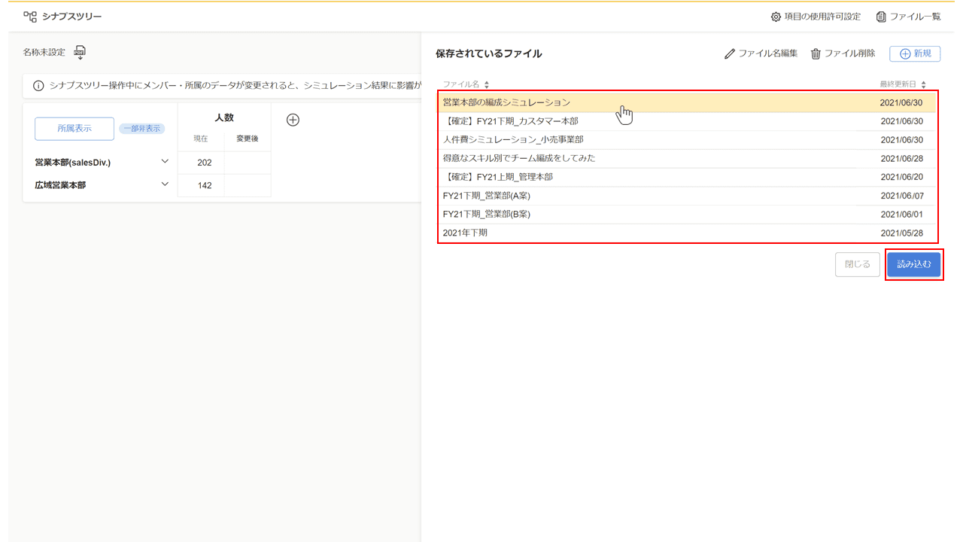Select file 人件費シミュレーション_小売事業部
The width and height of the screenshot is (963, 542).
[x=513, y=140]
